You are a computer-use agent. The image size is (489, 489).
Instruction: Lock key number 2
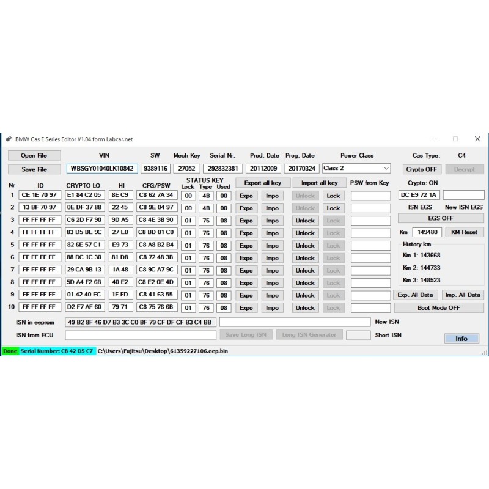point(333,208)
